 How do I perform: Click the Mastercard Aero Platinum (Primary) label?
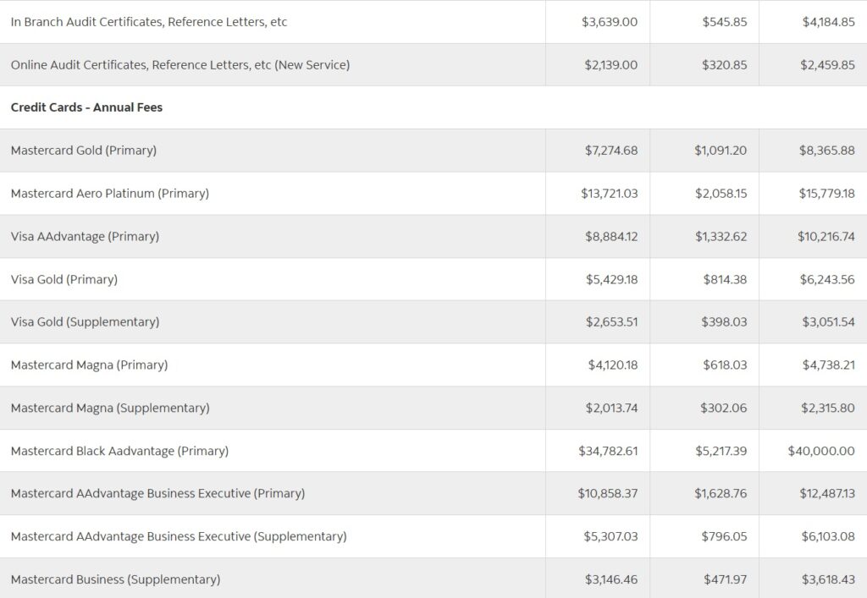[x=110, y=193]
